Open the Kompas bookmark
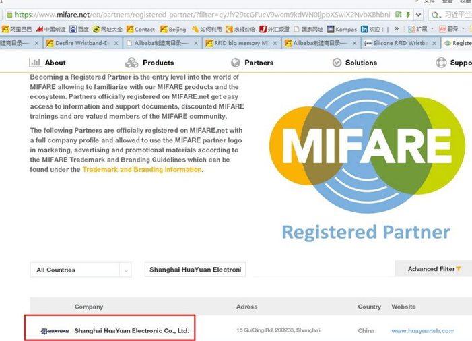The image size is (472, 341). (342, 29)
